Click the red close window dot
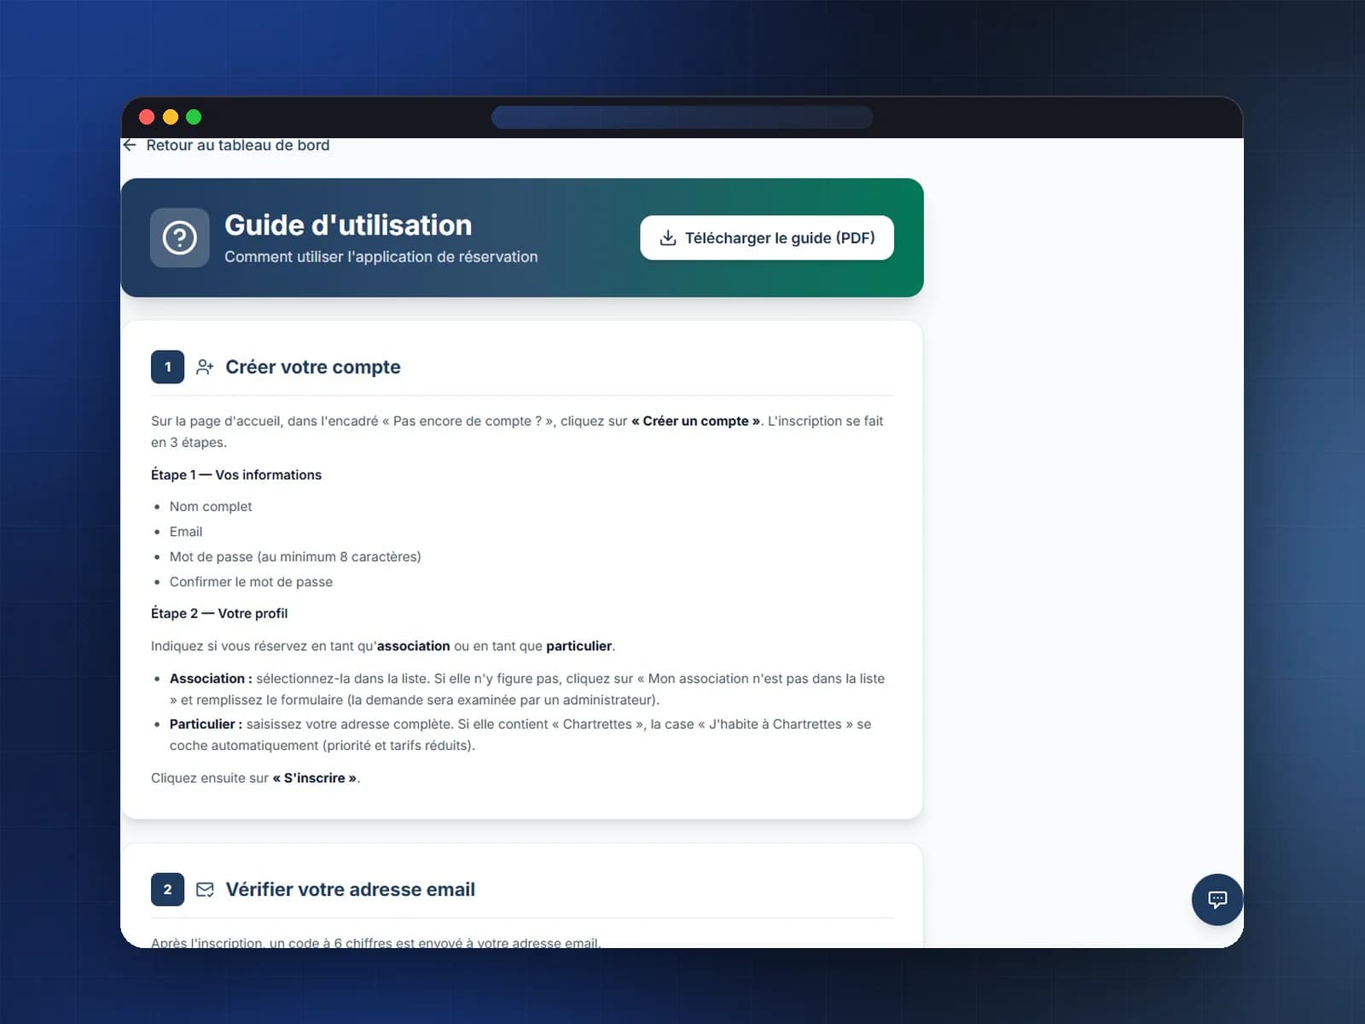The height and width of the screenshot is (1024, 1365). 147,117
